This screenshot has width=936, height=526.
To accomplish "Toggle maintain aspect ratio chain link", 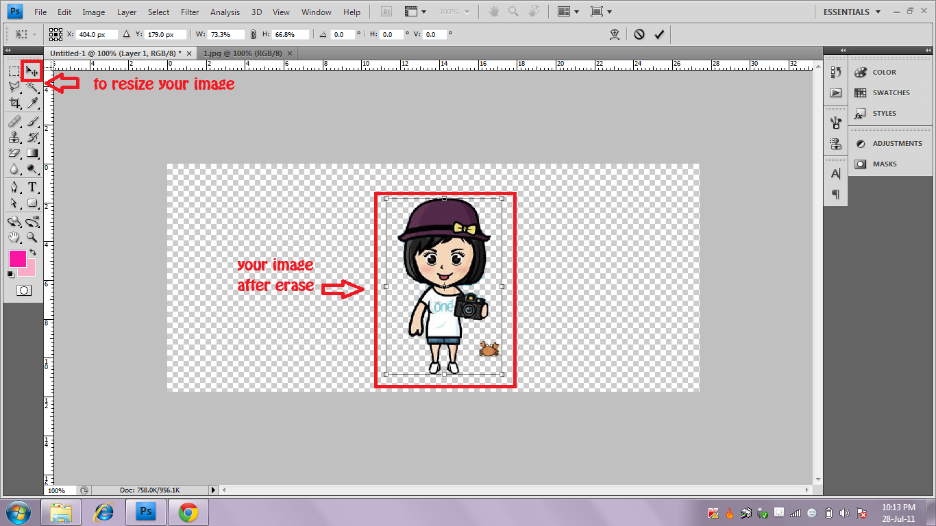I will 254,34.
